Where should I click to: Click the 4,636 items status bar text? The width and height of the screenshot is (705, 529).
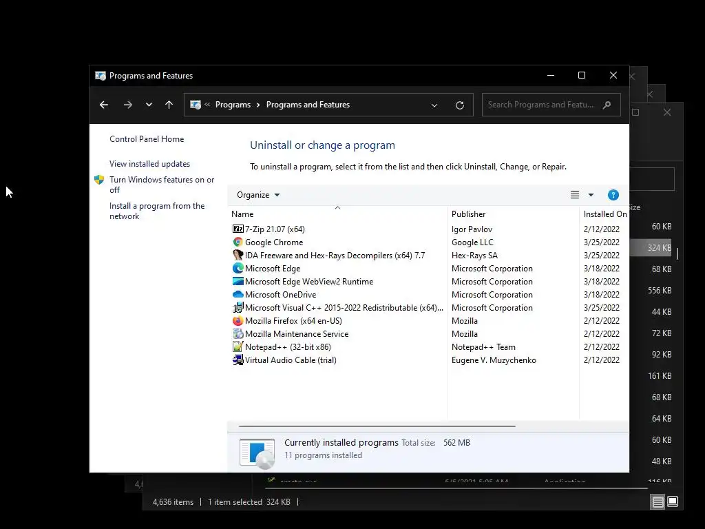coord(173,501)
